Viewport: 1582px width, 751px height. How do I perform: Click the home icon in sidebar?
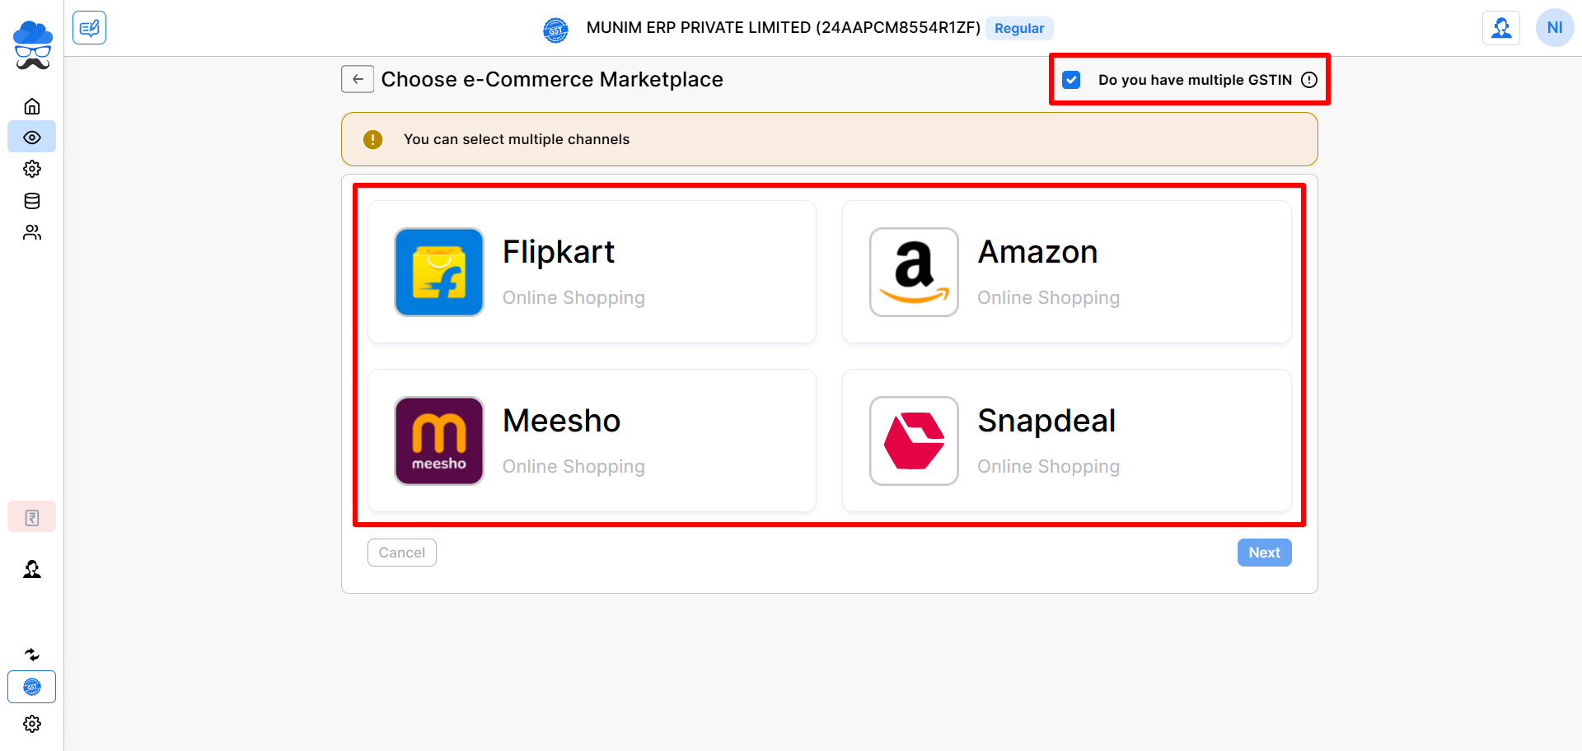[32, 106]
